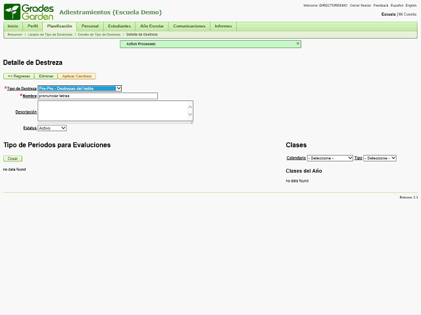
Task: Click the Nombre input field
Action: point(98,96)
